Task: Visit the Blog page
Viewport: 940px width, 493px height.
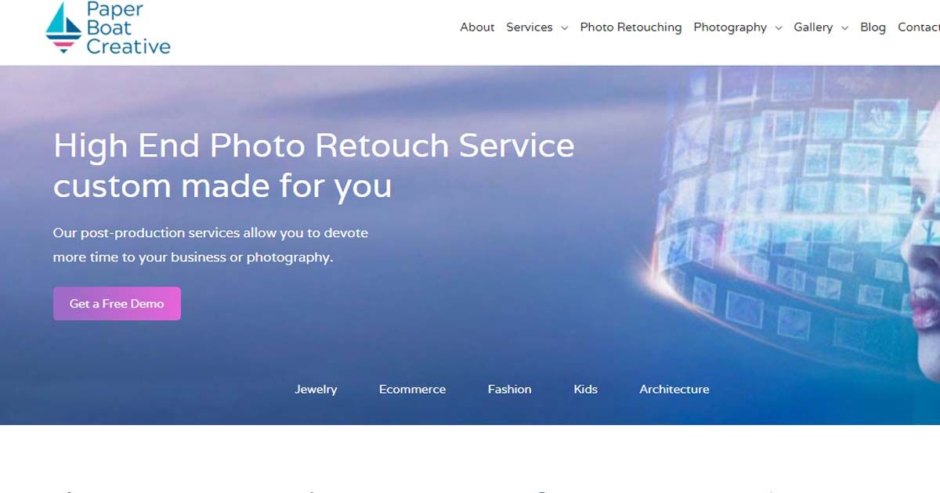Action: point(873,27)
